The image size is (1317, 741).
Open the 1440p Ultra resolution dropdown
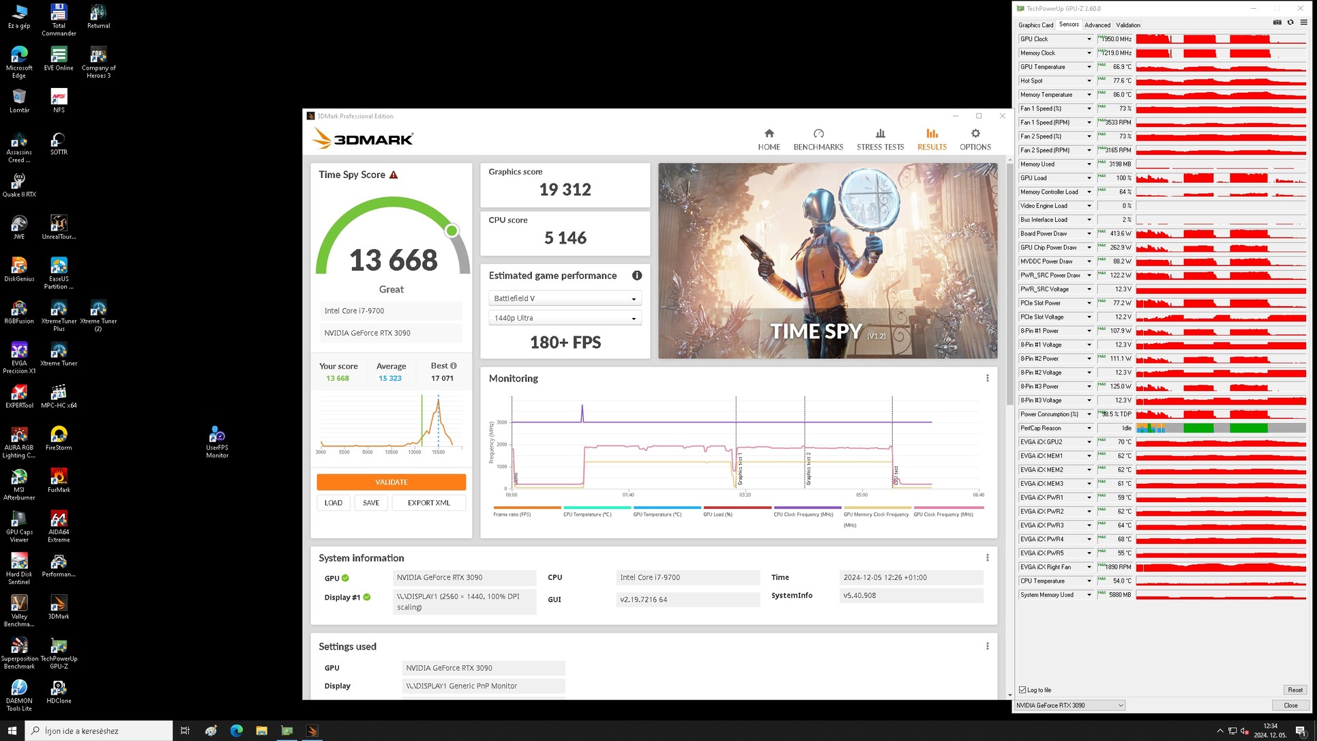565,318
